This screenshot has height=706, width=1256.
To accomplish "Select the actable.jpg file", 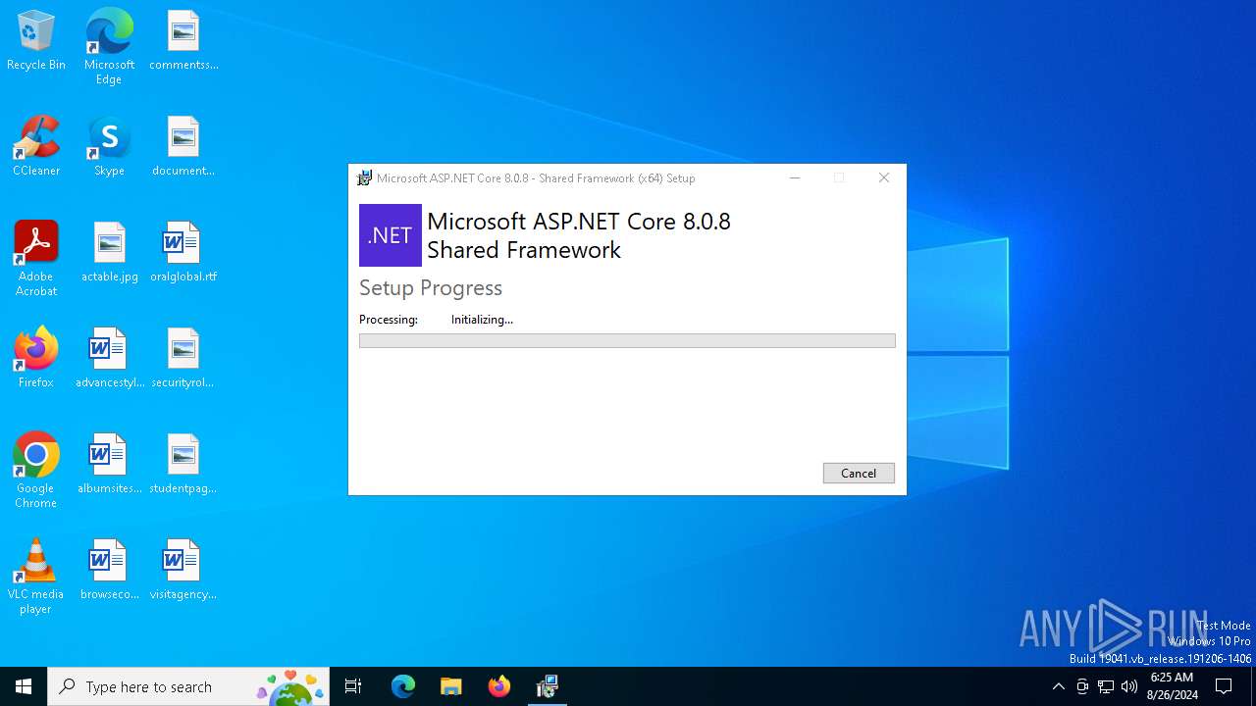I will click(109, 253).
